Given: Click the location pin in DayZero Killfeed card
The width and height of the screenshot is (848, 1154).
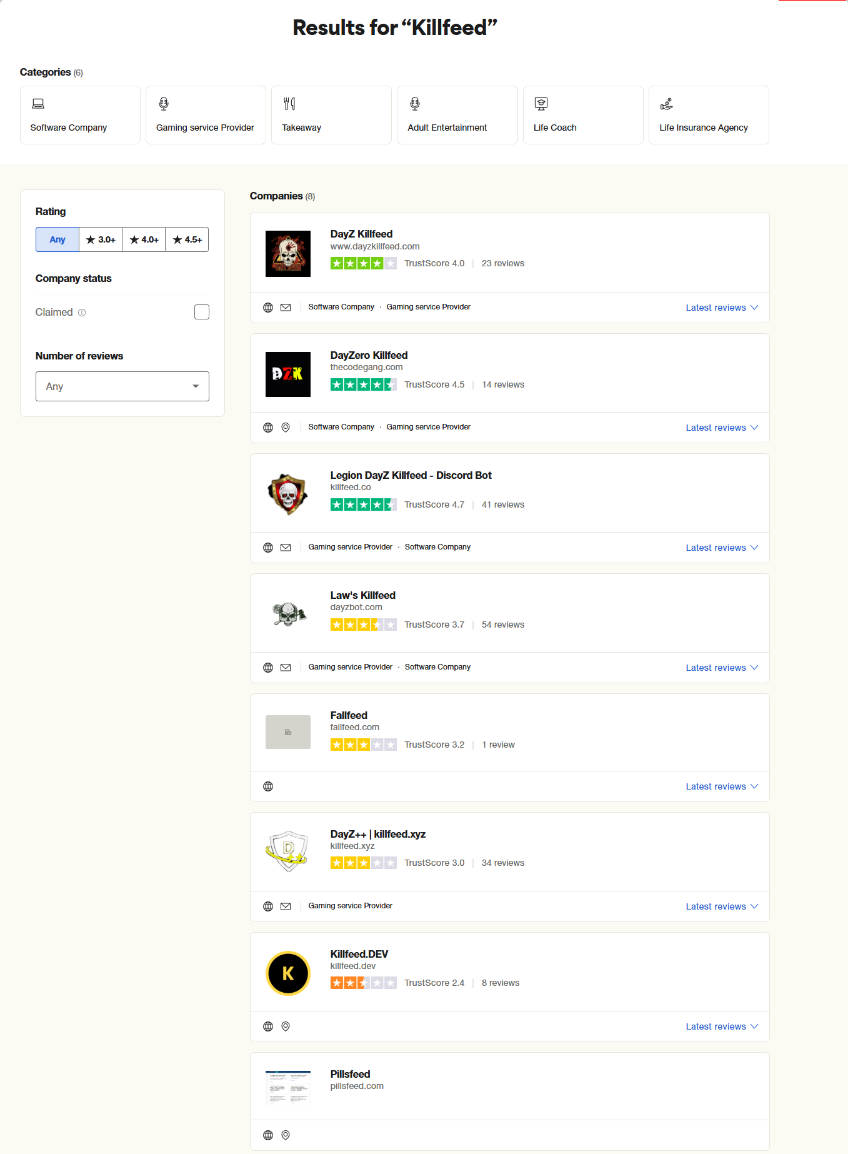Looking at the screenshot, I should (x=286, y=428).
